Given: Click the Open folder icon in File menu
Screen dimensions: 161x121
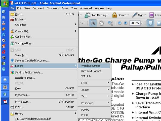Looking at the screenshot, I should [x=12, y=14].
